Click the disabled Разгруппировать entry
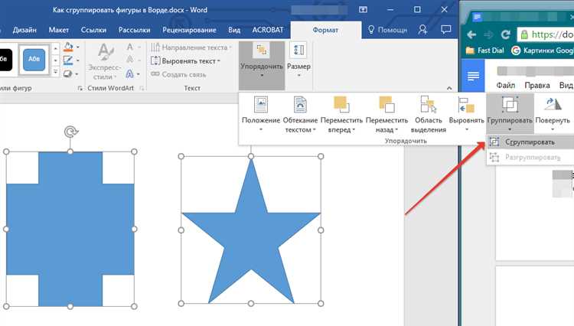Viewport: 574px width, 326px height. [x=530, y=158]
